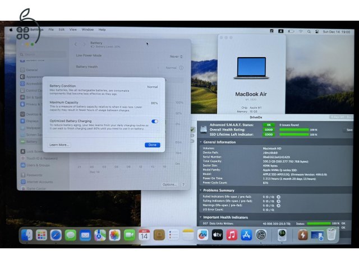Viewport: 359px width, 269px height.
Task: Collapse the General Information section in DriveDx
Action: click(x=201, y=142)
